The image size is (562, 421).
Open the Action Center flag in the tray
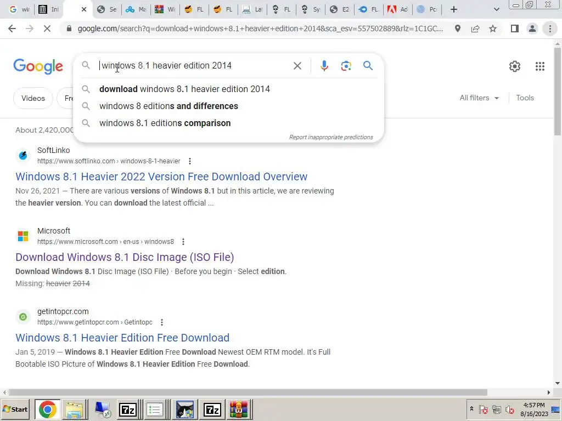(x=483, y=409)
